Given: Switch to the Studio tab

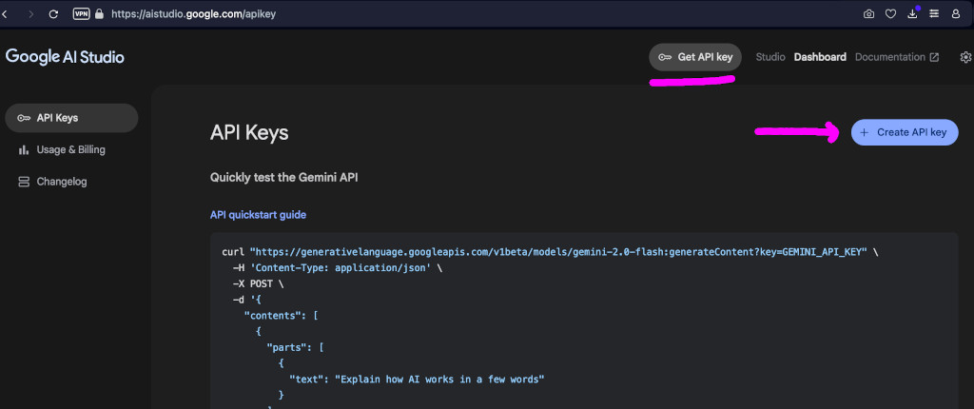Looking at the screenshot, I should [770, 57].
